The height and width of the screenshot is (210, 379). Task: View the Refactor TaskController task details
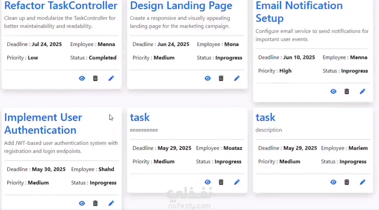(82, 78)
